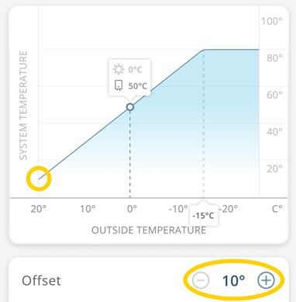Click the -20° outside temperature label
This screenshot has width=296, height=302.
(228, 209)
